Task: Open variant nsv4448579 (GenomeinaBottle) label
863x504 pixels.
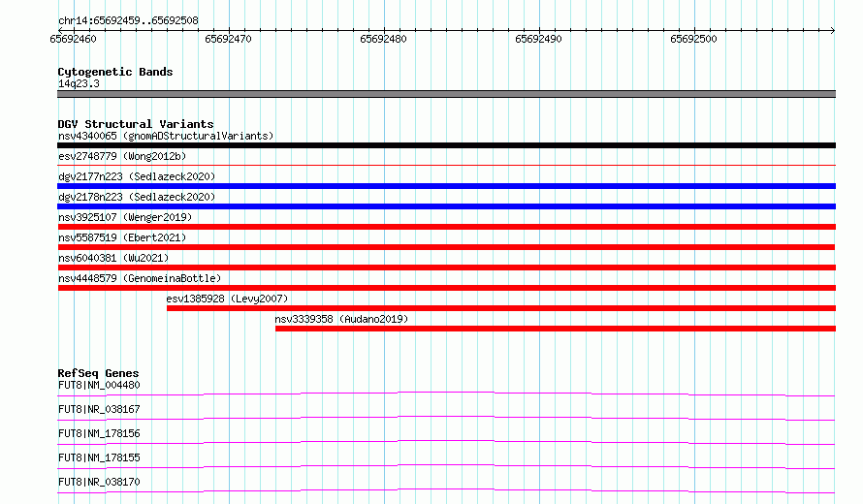Action: pyautogui.click(x=140, y=278)
